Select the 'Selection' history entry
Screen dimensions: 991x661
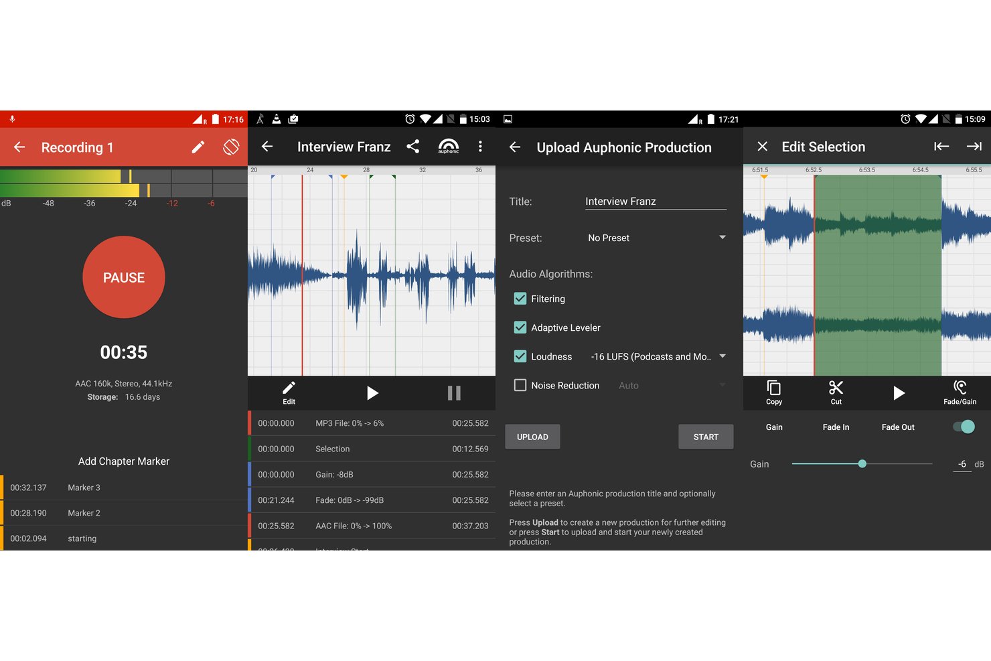click(x=372, y=449)
